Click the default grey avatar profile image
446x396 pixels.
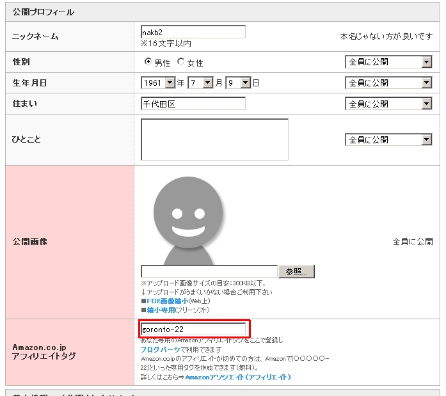[188, 221]
